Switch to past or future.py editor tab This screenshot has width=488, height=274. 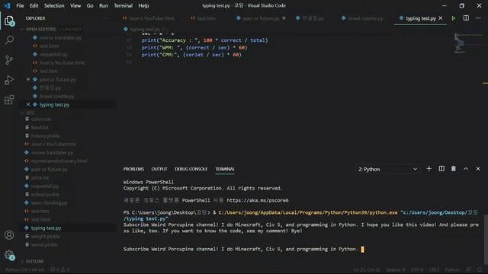click(x=261, y=18)
